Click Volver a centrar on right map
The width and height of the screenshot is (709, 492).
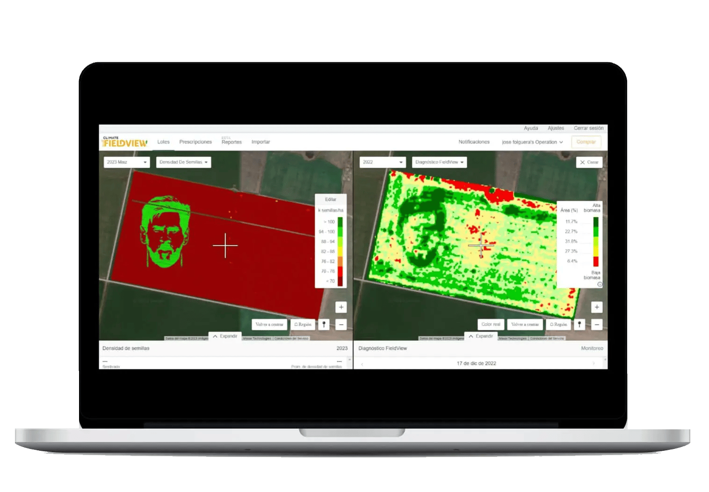pyautogui.click(x=525, y=325)
